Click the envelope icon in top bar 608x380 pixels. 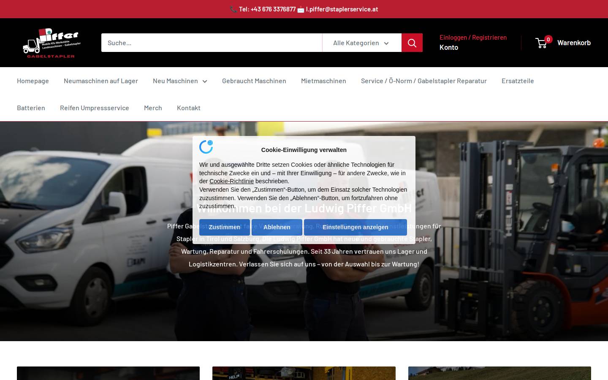coord(301,9)
